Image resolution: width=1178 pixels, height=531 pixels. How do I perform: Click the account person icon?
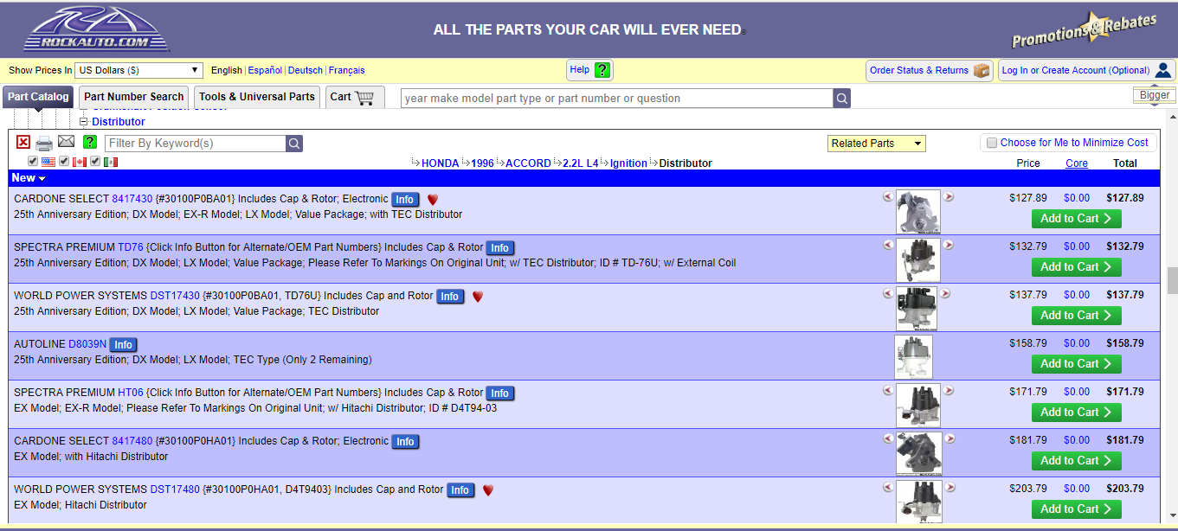[x=1163, y=70]
